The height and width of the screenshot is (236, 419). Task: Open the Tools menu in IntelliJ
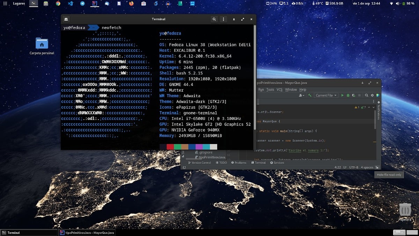pos(270,90)
